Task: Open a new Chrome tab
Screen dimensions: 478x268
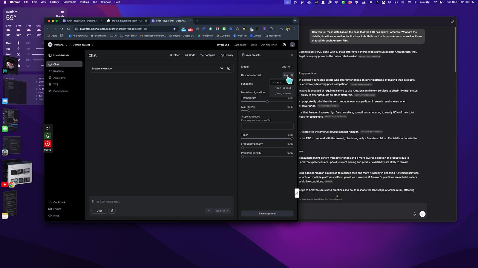Action: [x=197, y=21]
